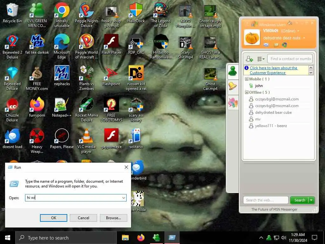
Task: Select the Chuzzle Deluxe desktop icon
Action: coord(12,110)
